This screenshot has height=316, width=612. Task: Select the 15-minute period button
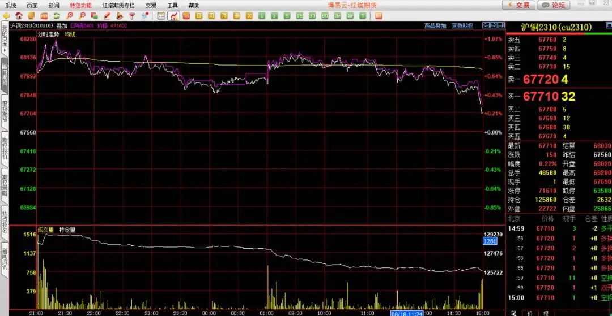coord(300,16)
